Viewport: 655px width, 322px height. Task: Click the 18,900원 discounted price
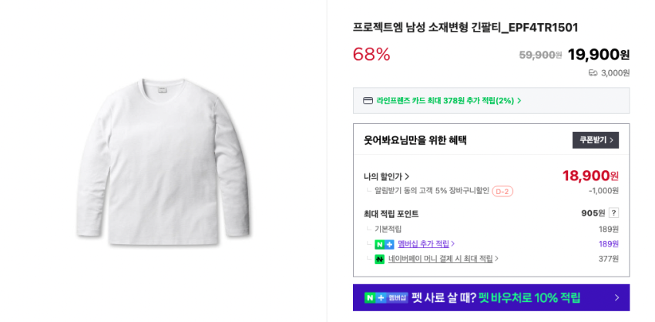[589, 176]
